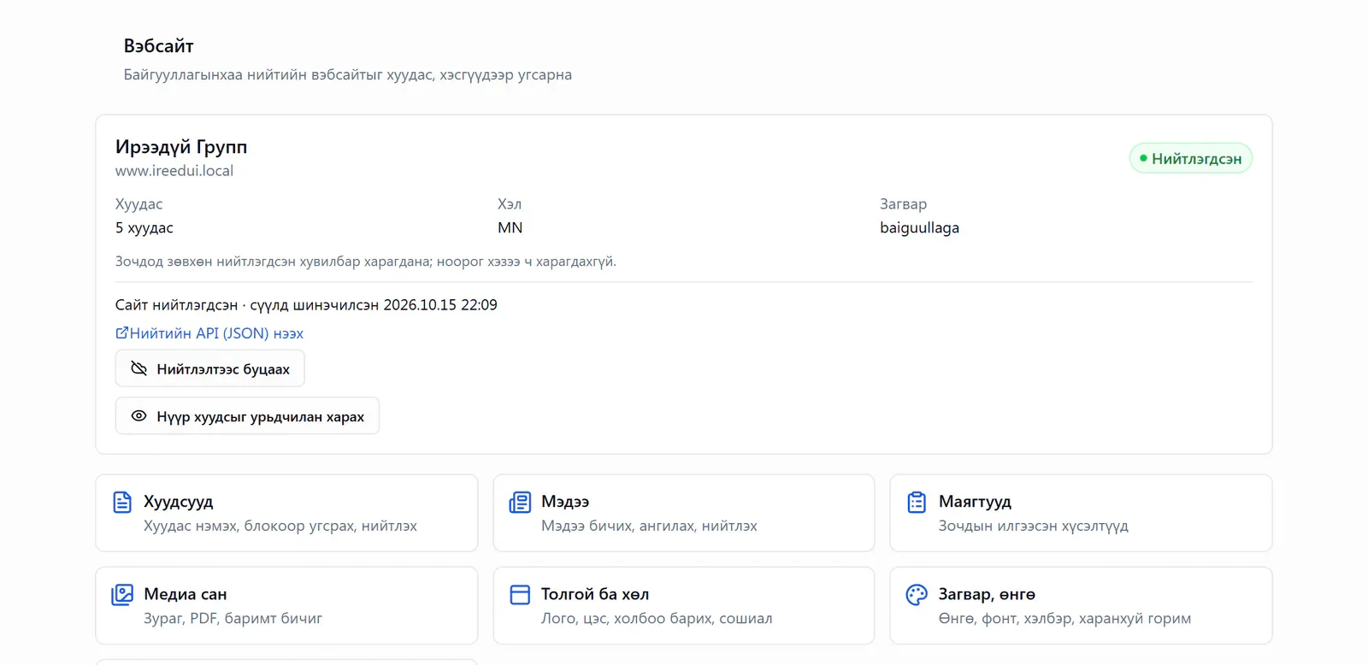The height and width of the screenshot is (665, 1368).
Task: Open the Нийтийн API (JSON) нээх link
Action: coord(209,333)
